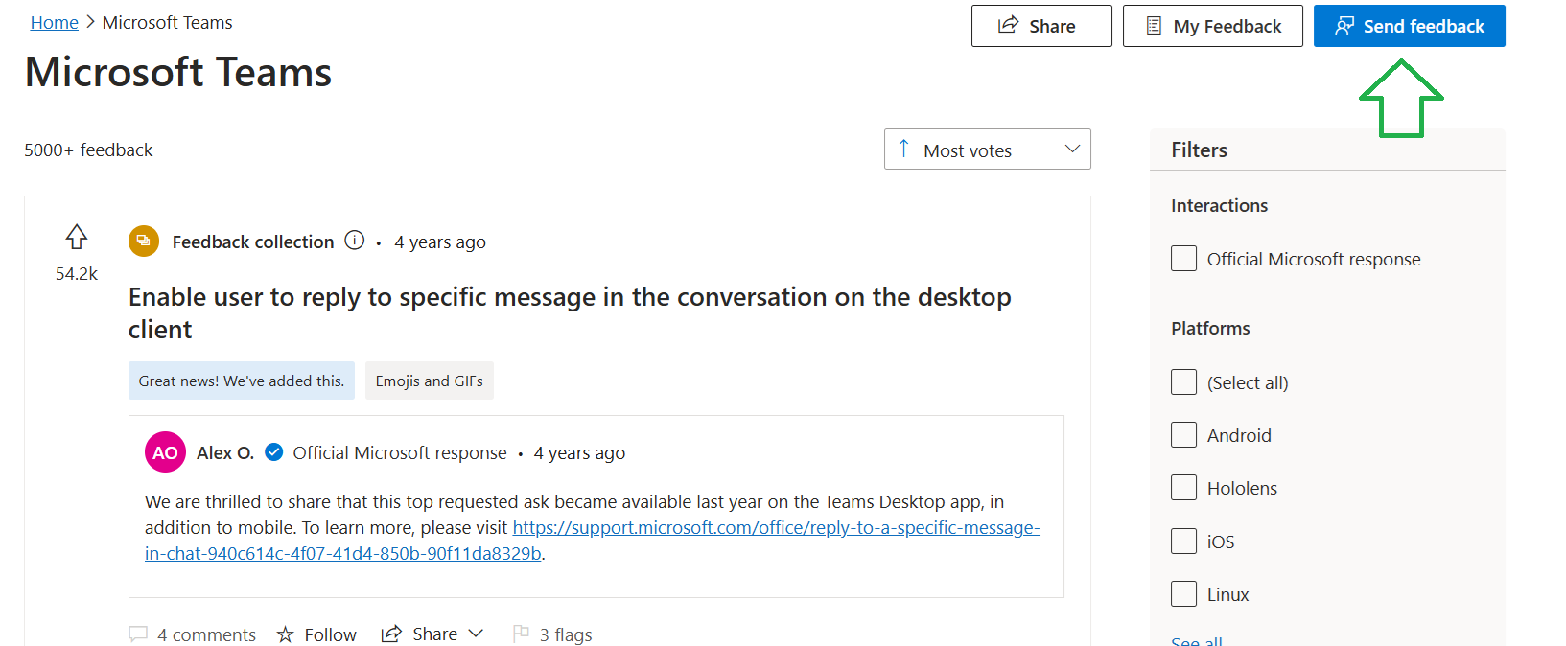Image resolution: width=1566 pixels, height=646 pixels.
Task: Follow this feedback post
Action: tap(316, 634)
